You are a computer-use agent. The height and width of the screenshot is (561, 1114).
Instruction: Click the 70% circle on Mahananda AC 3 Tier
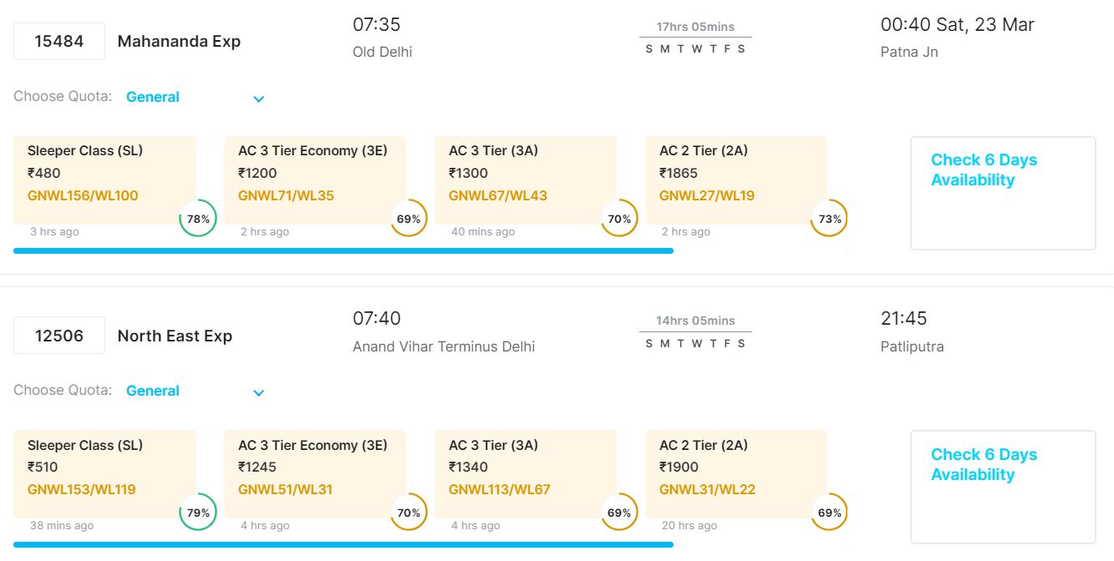[619, 219]
